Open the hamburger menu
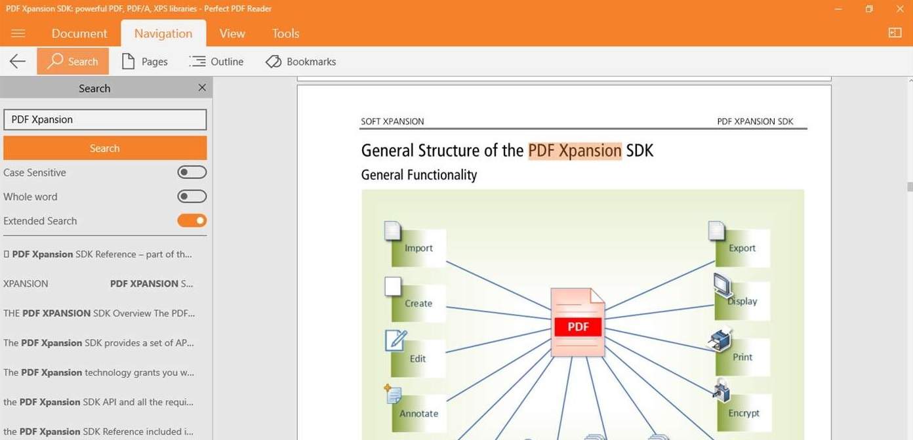The height and width of the screenshot is (440, 913). coord(18,33)
